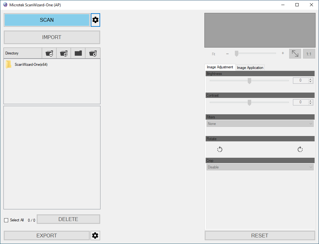Open the browse folder icon
This screenshot has height=244, width=319.
[x=78, y=53]
